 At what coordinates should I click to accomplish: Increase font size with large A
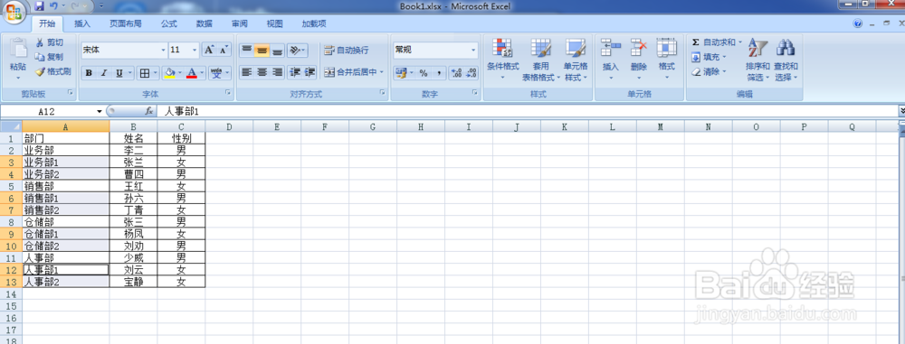209,51
